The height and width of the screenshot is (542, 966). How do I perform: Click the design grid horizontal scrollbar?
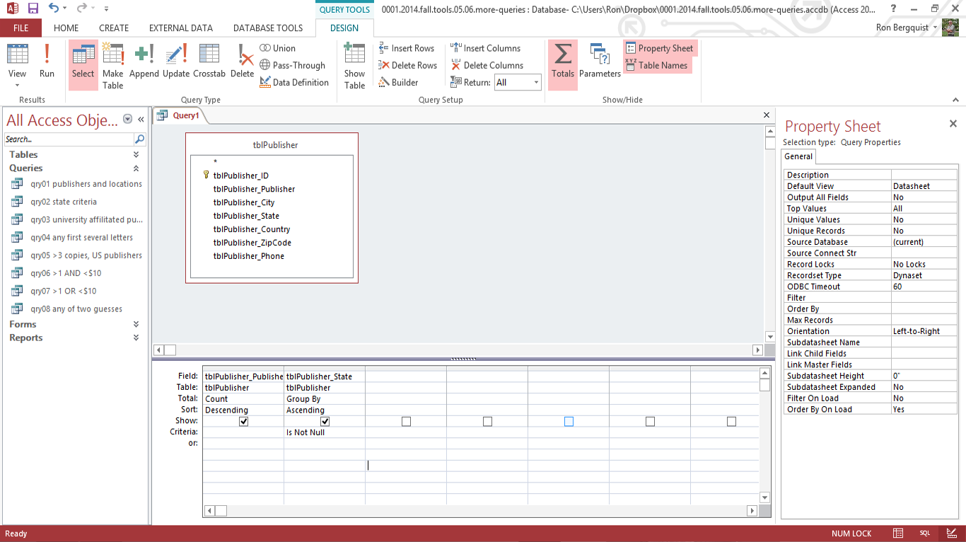tap(481, 510)
